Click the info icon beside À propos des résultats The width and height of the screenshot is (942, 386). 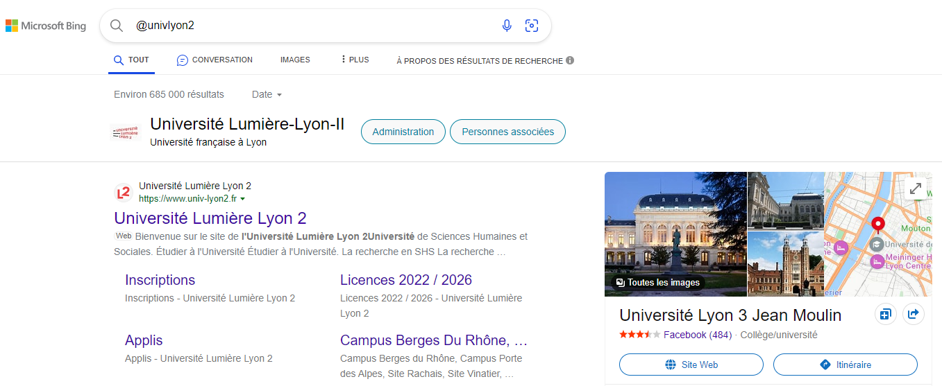pyautogui.click(x=570, y=60)
